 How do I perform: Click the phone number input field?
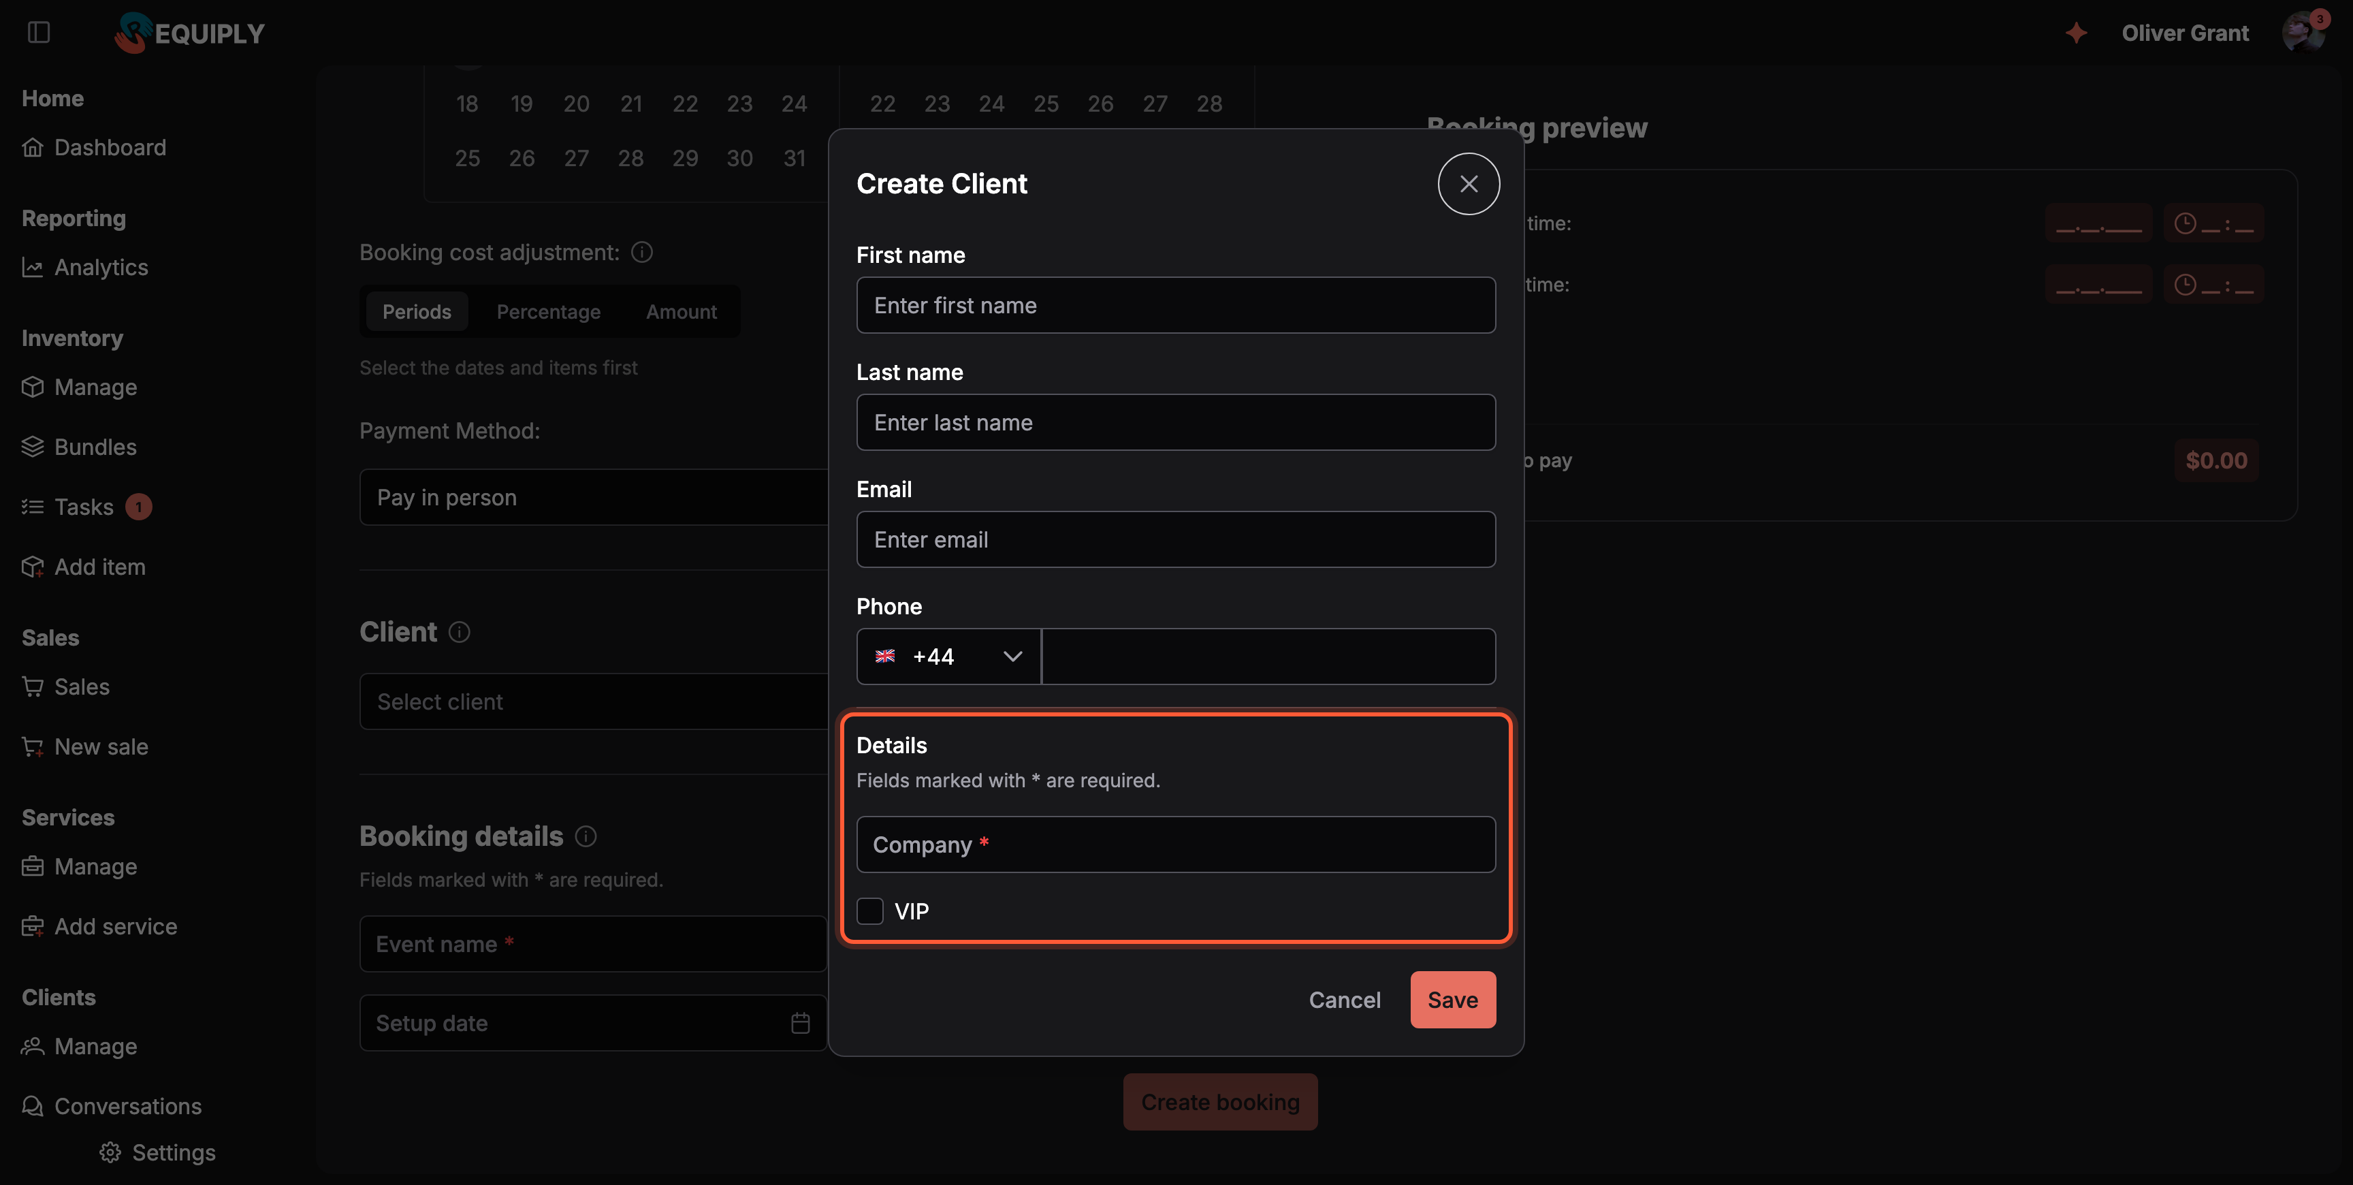pos(1269,656)
